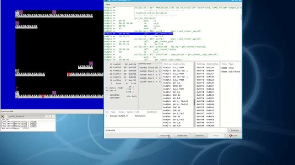Click the Step Over button

click(165, 136)
